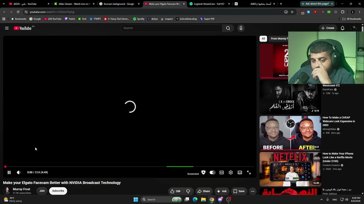The image size is (364, 204).
Task: Toggle closed captions on the video
Action: point(222,172)
